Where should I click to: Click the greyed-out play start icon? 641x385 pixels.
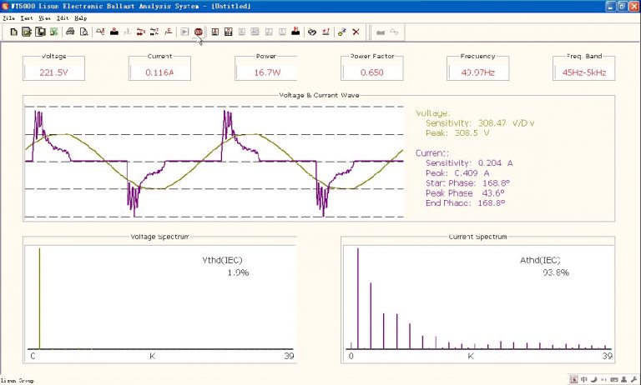[184, 32]
